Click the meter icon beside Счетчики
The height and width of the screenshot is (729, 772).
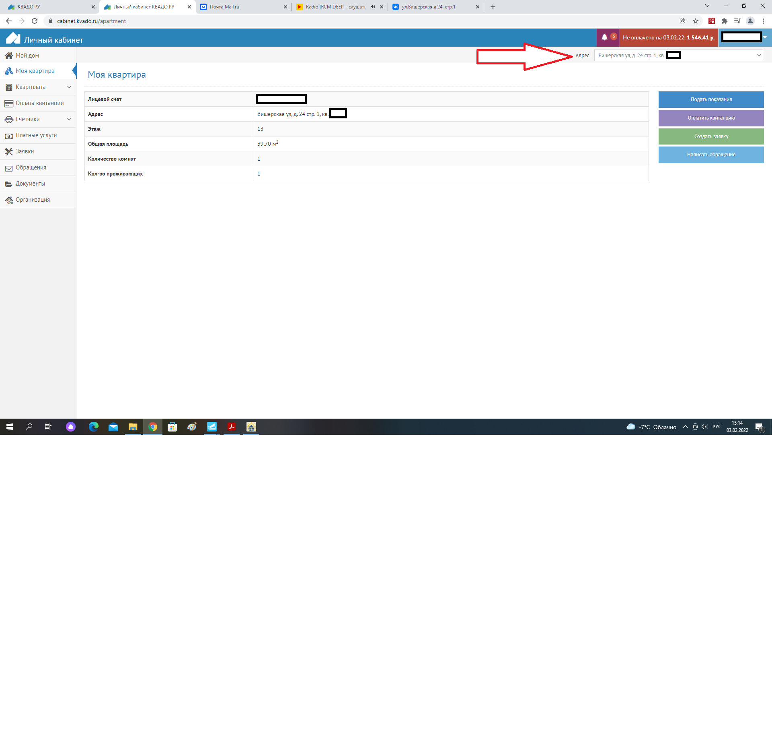pos(9,120)
